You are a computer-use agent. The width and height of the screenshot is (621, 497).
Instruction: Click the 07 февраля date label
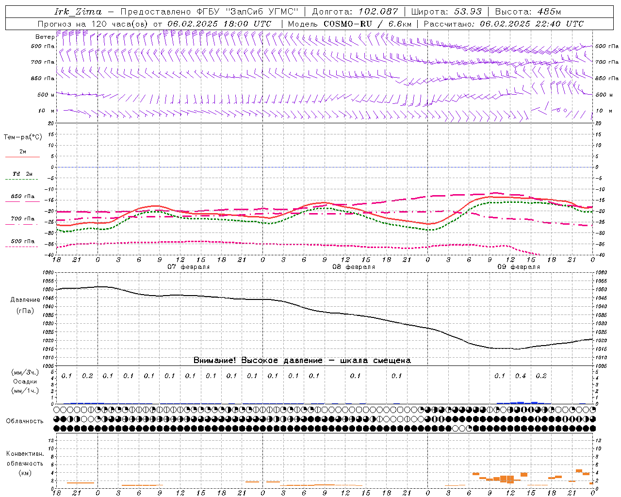[x=189, y=267]
